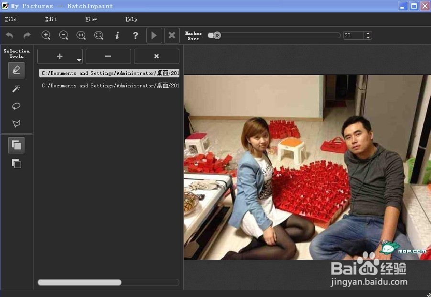The width and height of the screenshot is (431, 297).
Task: Increase marker size with up arrow
Action: pos(368,33)
